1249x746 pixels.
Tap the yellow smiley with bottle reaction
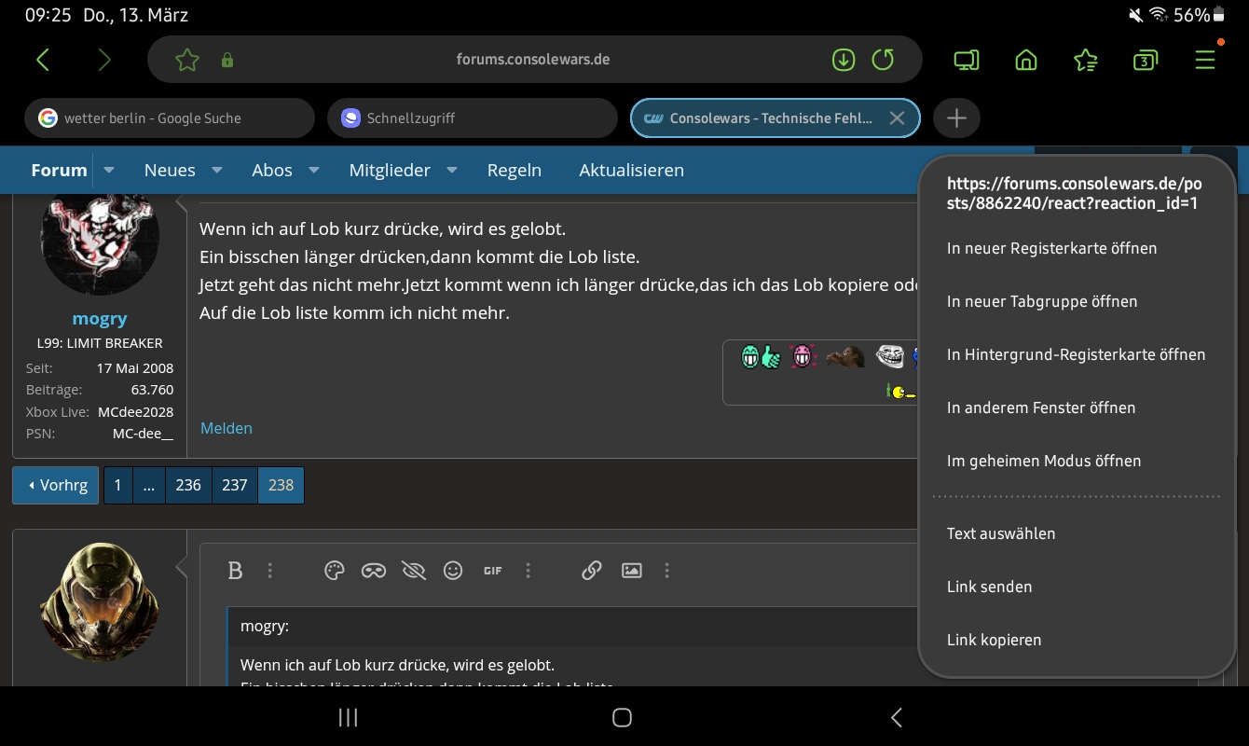point(900,392)
